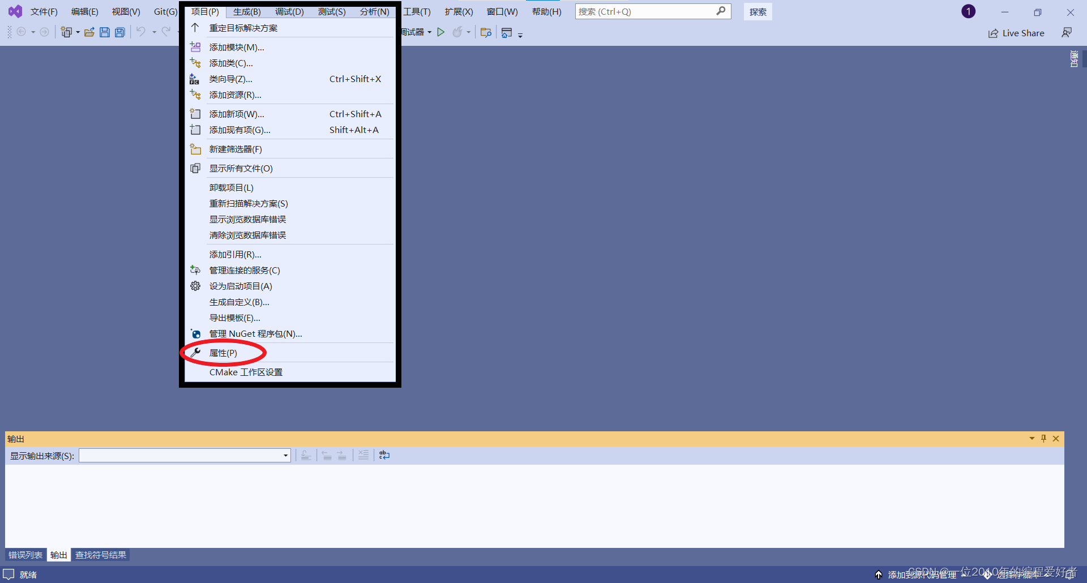Open the new project dropdown arrow
The height and width of the screenshot is (583, 1087).
click(78, 32)
